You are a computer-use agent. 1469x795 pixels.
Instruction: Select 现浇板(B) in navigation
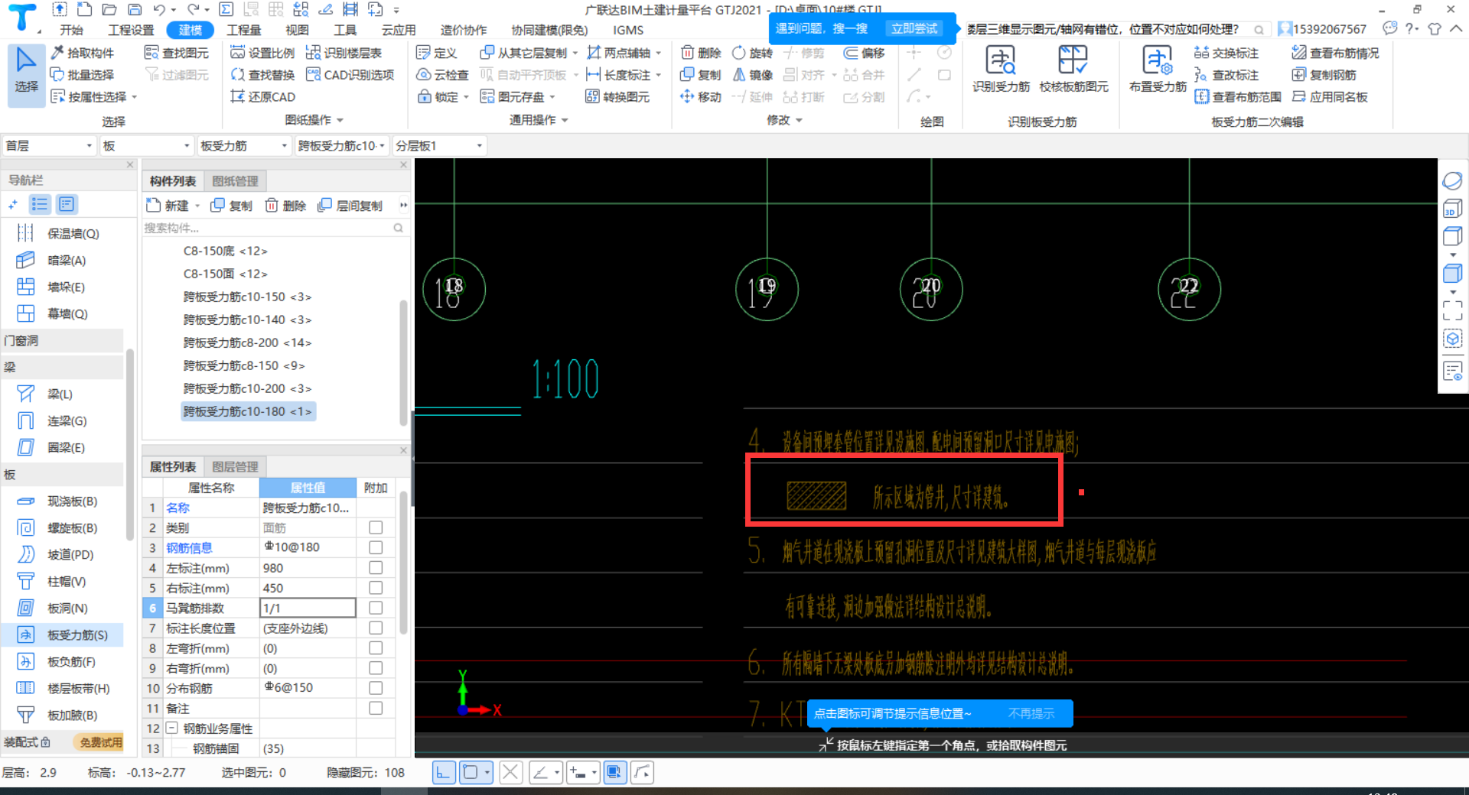pyautogui.click(x=63, y=501)
